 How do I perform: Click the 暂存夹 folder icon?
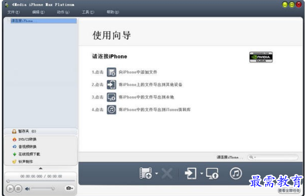14,131
